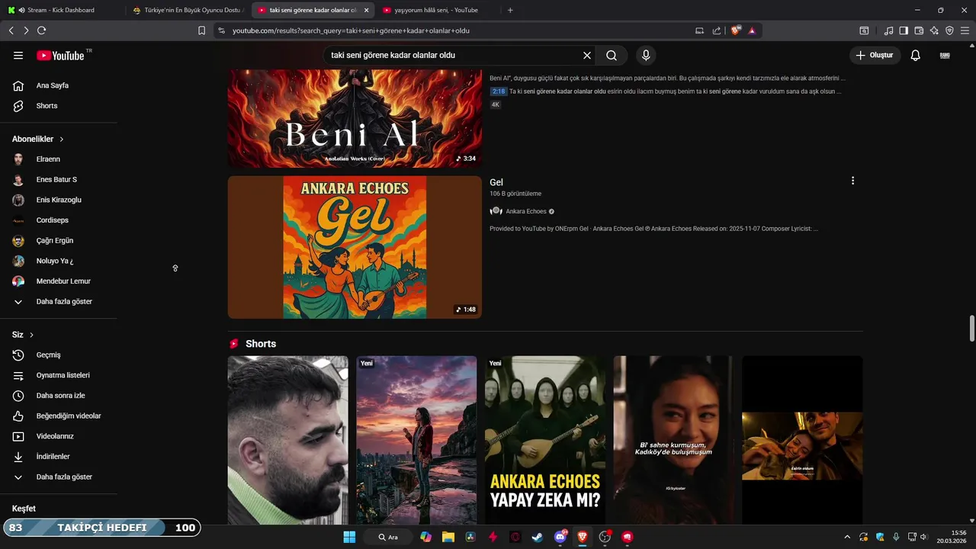Open more options for the Gel video
Viewport: 976px width, 549px height.
[x=852, y=181]
